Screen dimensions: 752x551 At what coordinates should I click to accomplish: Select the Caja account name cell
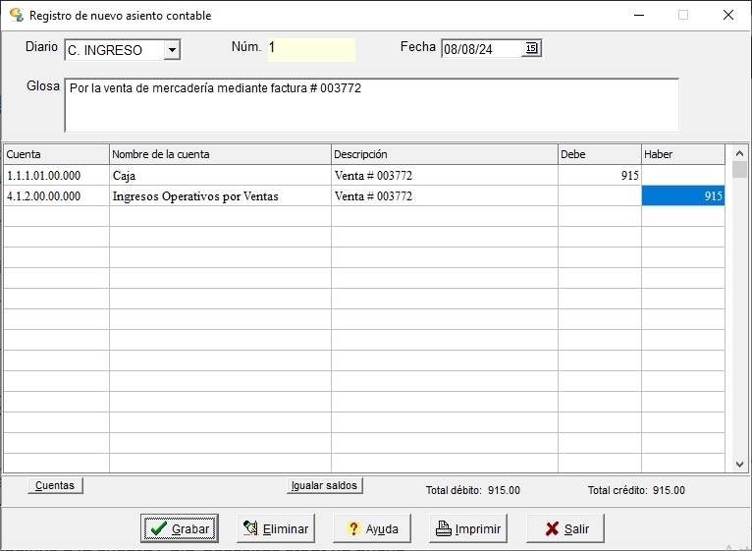[x=220, y=176]
